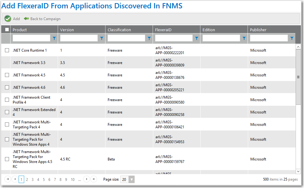The image size is (304, 188).
Task: Select the .NET Framework 4.6 checkbox
Action: [7, 87]
